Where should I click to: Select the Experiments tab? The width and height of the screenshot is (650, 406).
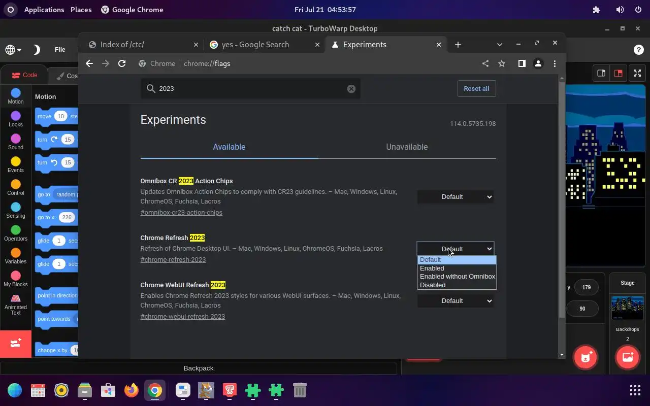[386, 45]
